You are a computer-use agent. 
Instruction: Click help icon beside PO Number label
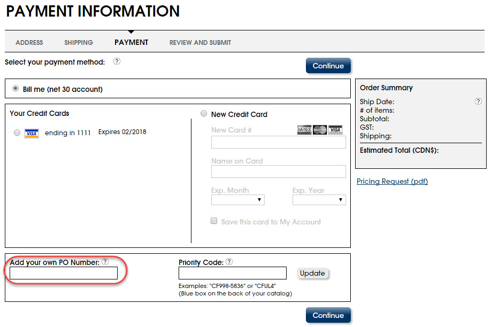click(105, 262)
